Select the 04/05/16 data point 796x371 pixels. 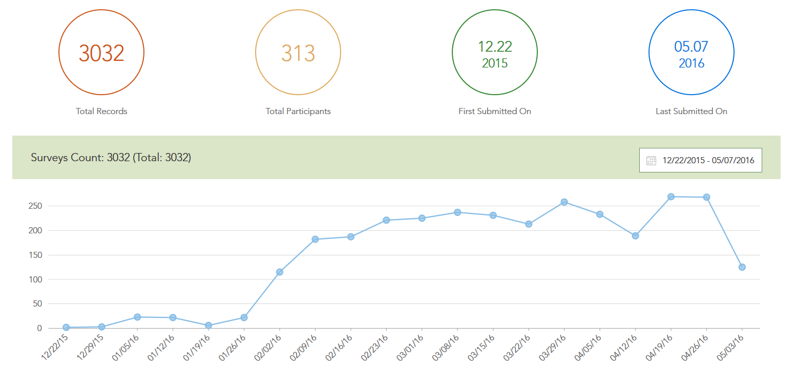tap(600, 214)
